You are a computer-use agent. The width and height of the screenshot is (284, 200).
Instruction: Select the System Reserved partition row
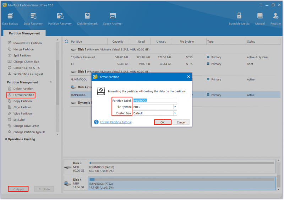(x=175, y=57)
